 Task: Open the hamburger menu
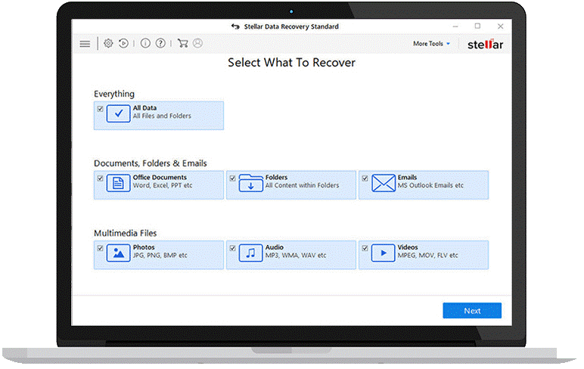[x=85, y=44]
